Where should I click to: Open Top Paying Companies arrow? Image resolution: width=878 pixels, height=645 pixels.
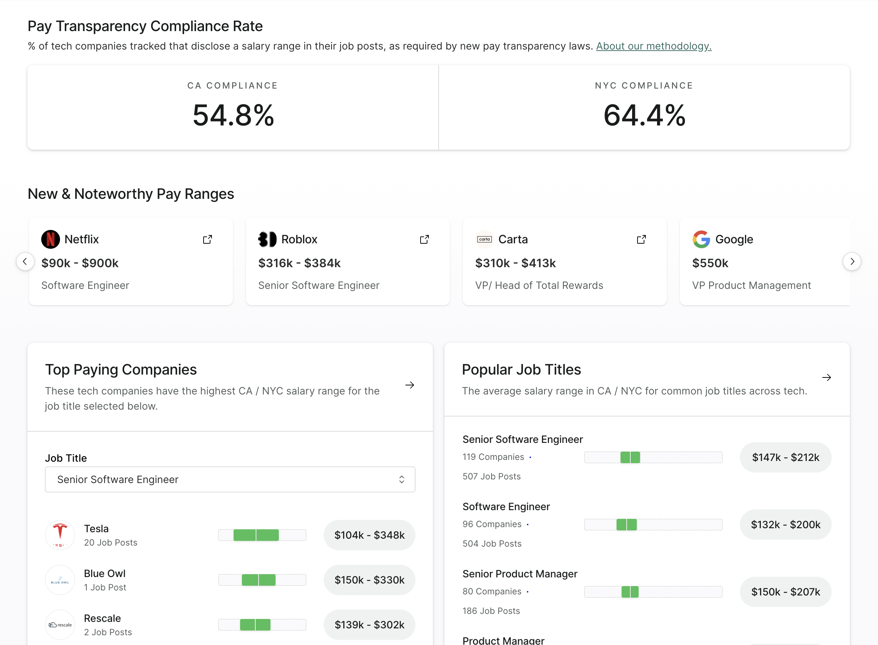[409, 385]
